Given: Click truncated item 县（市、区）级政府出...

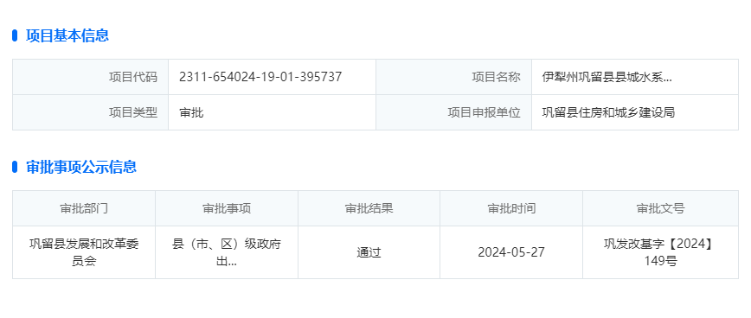Looking at the screenshot, I should (x=227, y=252).
